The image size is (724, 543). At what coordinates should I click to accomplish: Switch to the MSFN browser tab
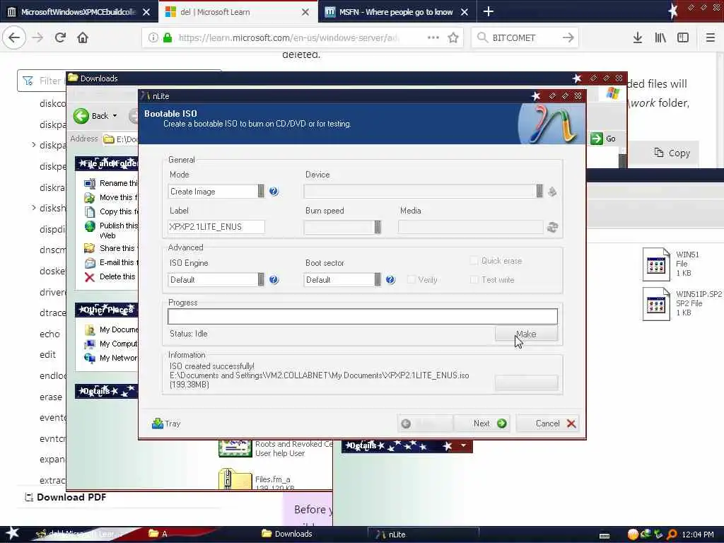(397, 12)
